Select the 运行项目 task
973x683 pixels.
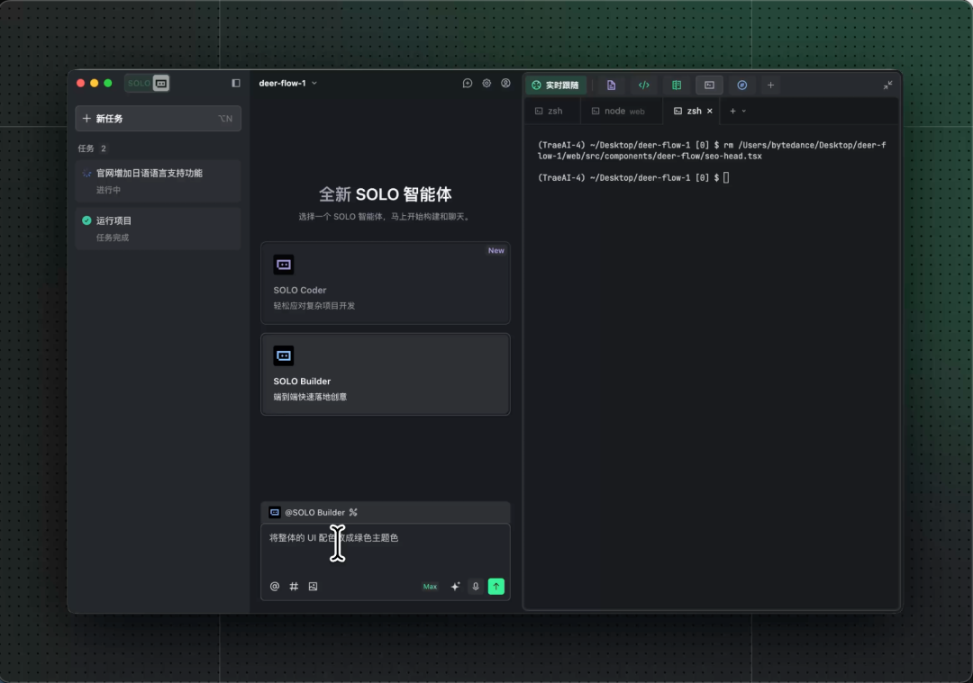[158, 229]
